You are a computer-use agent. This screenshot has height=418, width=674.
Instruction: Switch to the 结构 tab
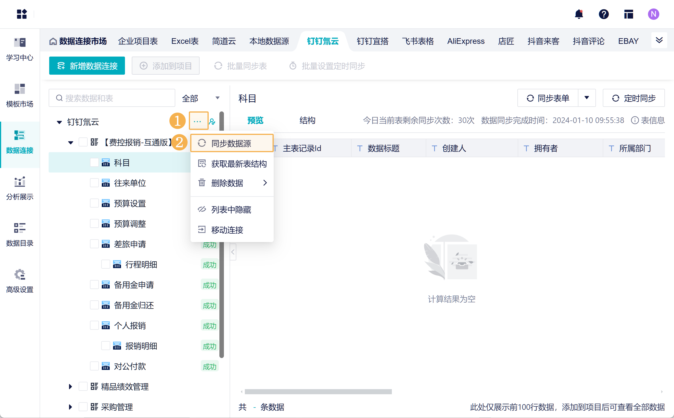pos(307,120)
